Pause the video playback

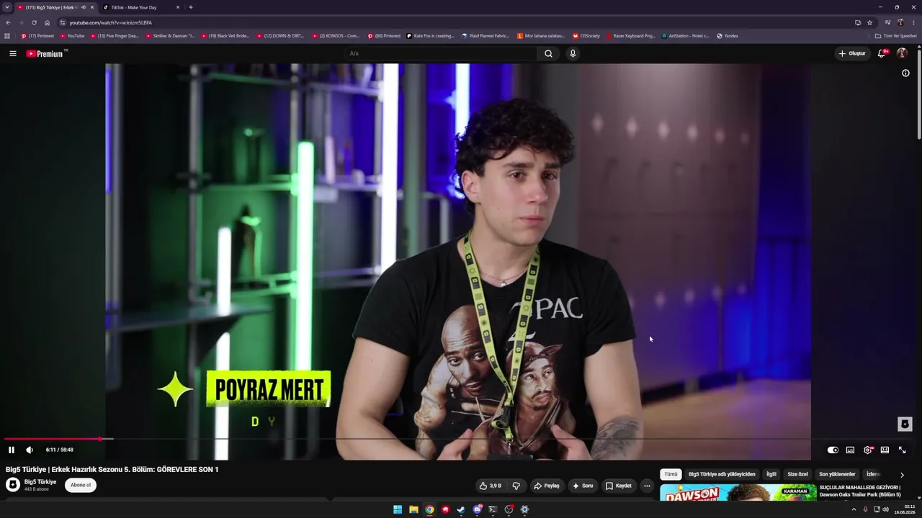(x=12, y=450)
